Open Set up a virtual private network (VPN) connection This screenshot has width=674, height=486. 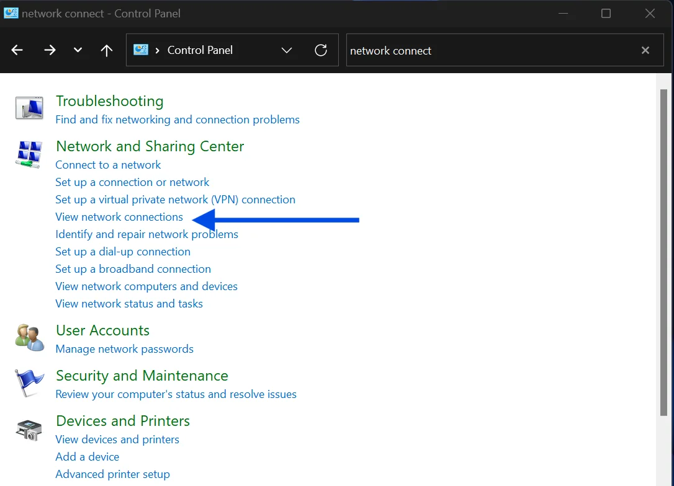click(x=176, y=200)
